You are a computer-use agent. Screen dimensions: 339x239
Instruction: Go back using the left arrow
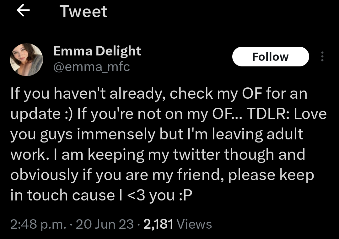click(23, 11)
